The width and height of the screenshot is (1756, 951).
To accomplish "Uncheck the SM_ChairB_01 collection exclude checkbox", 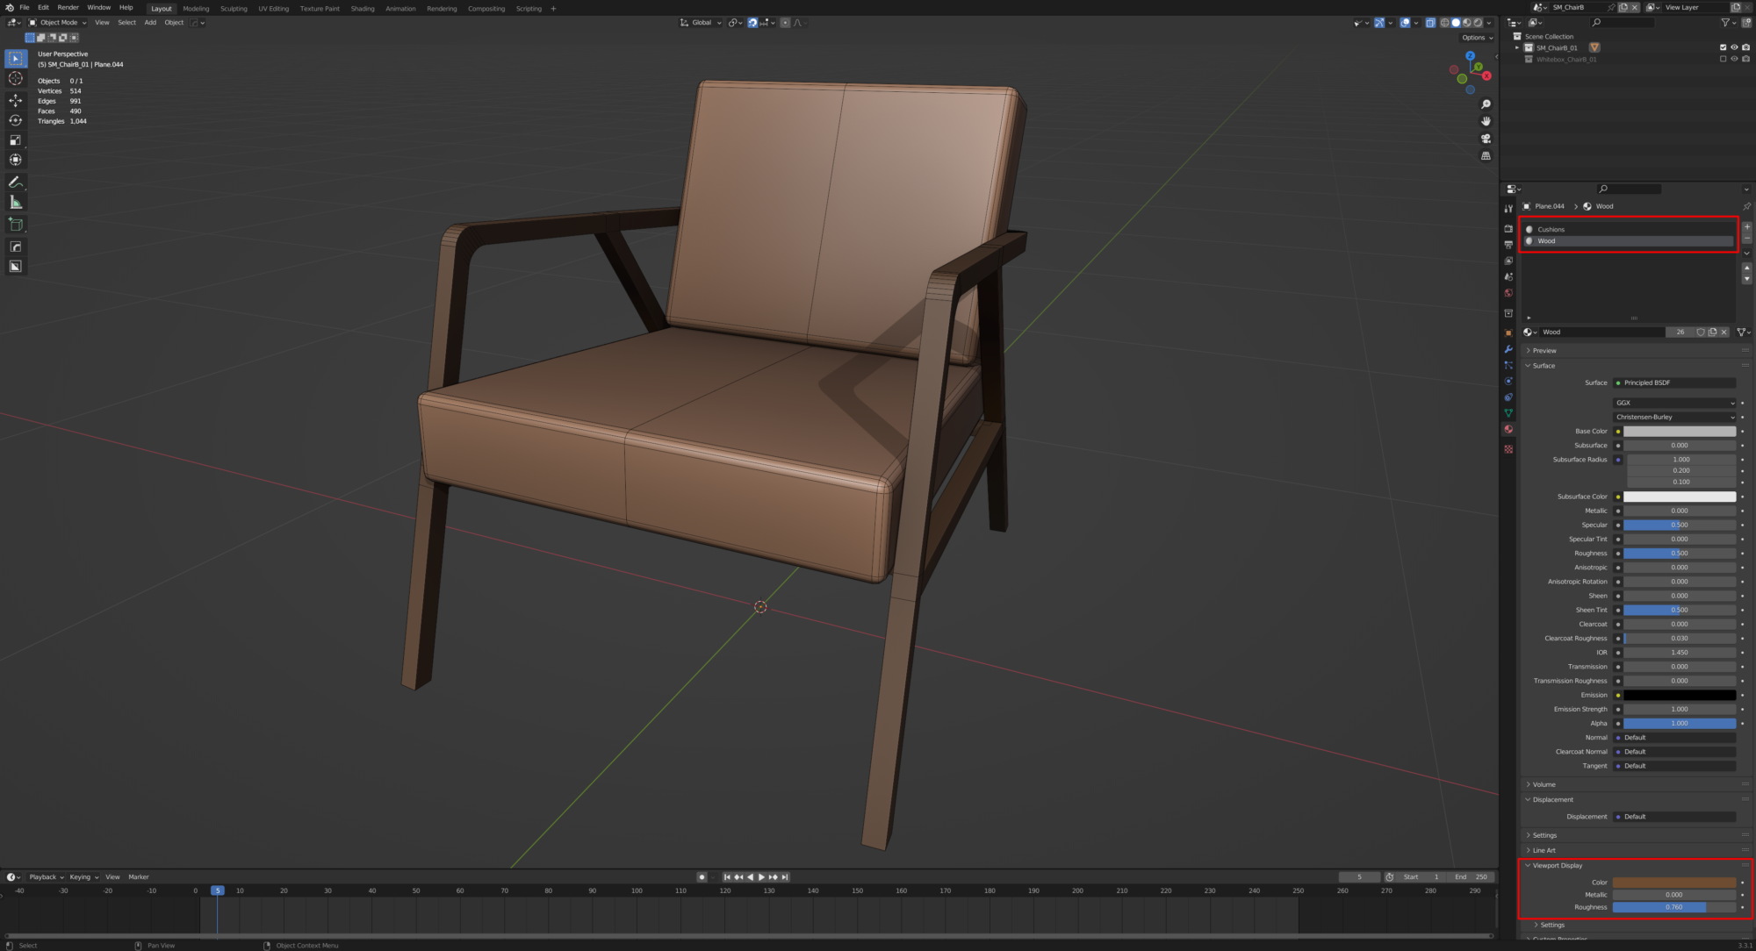I will 1723,47.
